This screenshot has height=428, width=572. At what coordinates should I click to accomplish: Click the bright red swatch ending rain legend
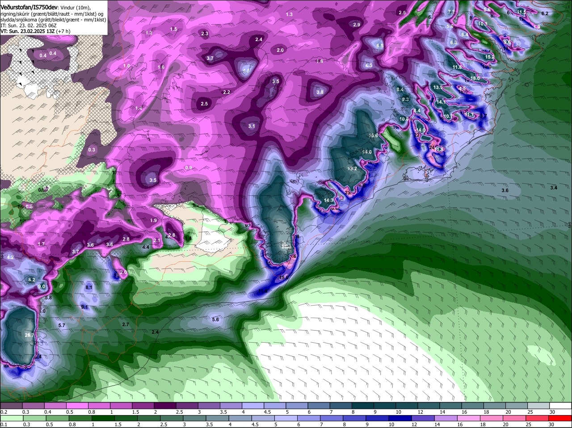(560, 418)
